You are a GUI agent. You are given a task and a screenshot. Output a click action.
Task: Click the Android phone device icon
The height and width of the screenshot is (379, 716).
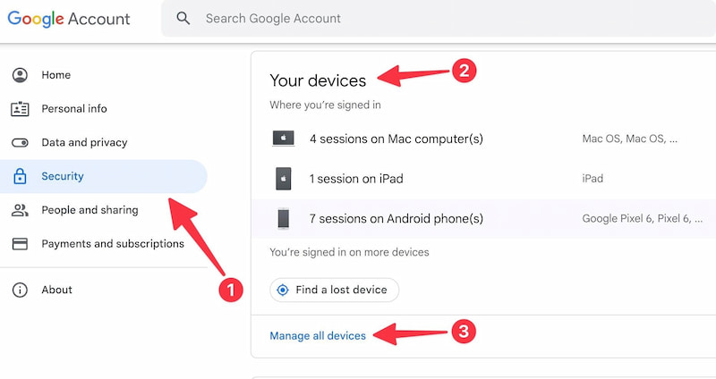click(x=283, y=219)
